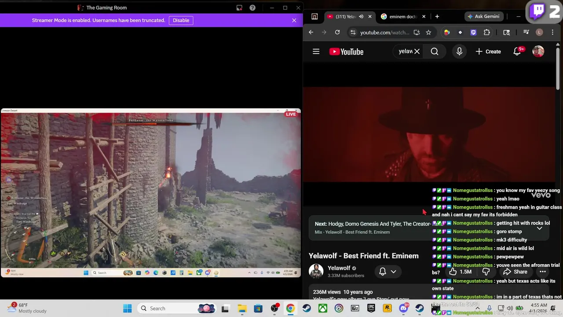The image size is (563, 317).
Task: Like the video with 1.5M likes
Action: point(461,272)
